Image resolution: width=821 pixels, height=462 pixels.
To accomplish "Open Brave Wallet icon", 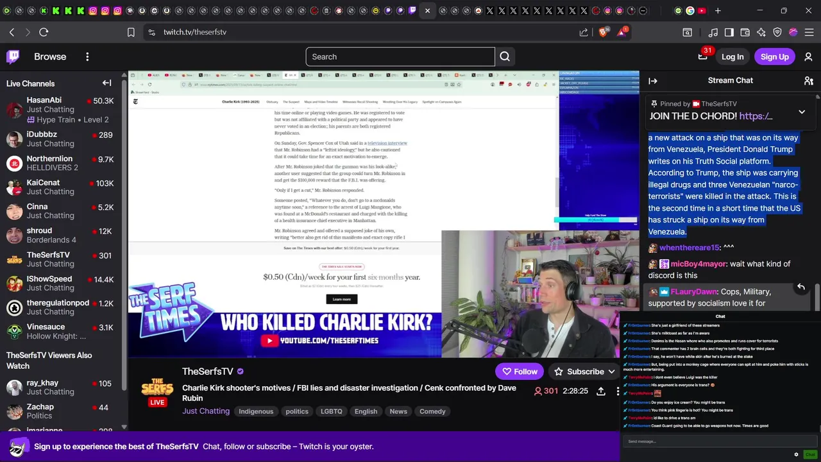I will click(x=745, y=32).
